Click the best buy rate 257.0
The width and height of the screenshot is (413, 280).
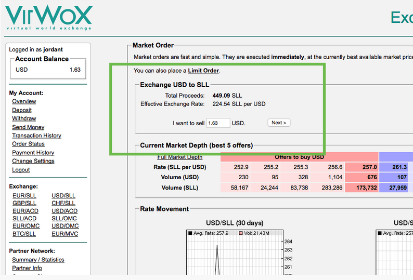point(362,167)
